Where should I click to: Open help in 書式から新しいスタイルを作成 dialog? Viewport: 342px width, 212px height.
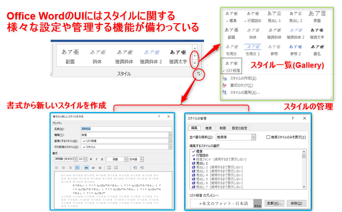pos(159,116)
